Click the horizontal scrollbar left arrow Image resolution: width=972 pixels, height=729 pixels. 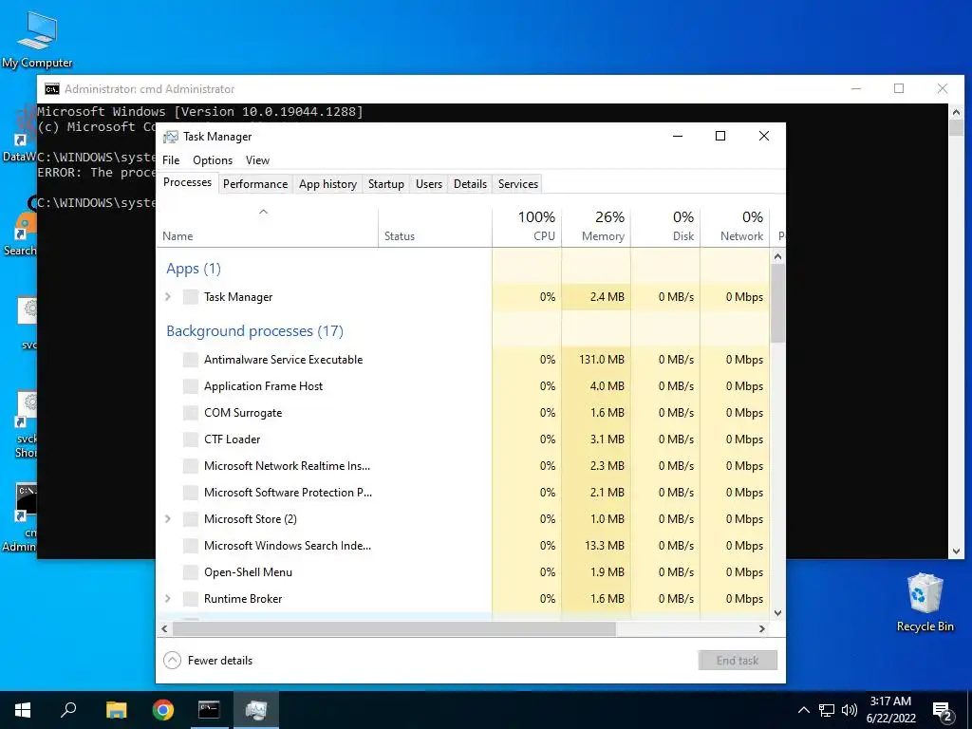164,628
